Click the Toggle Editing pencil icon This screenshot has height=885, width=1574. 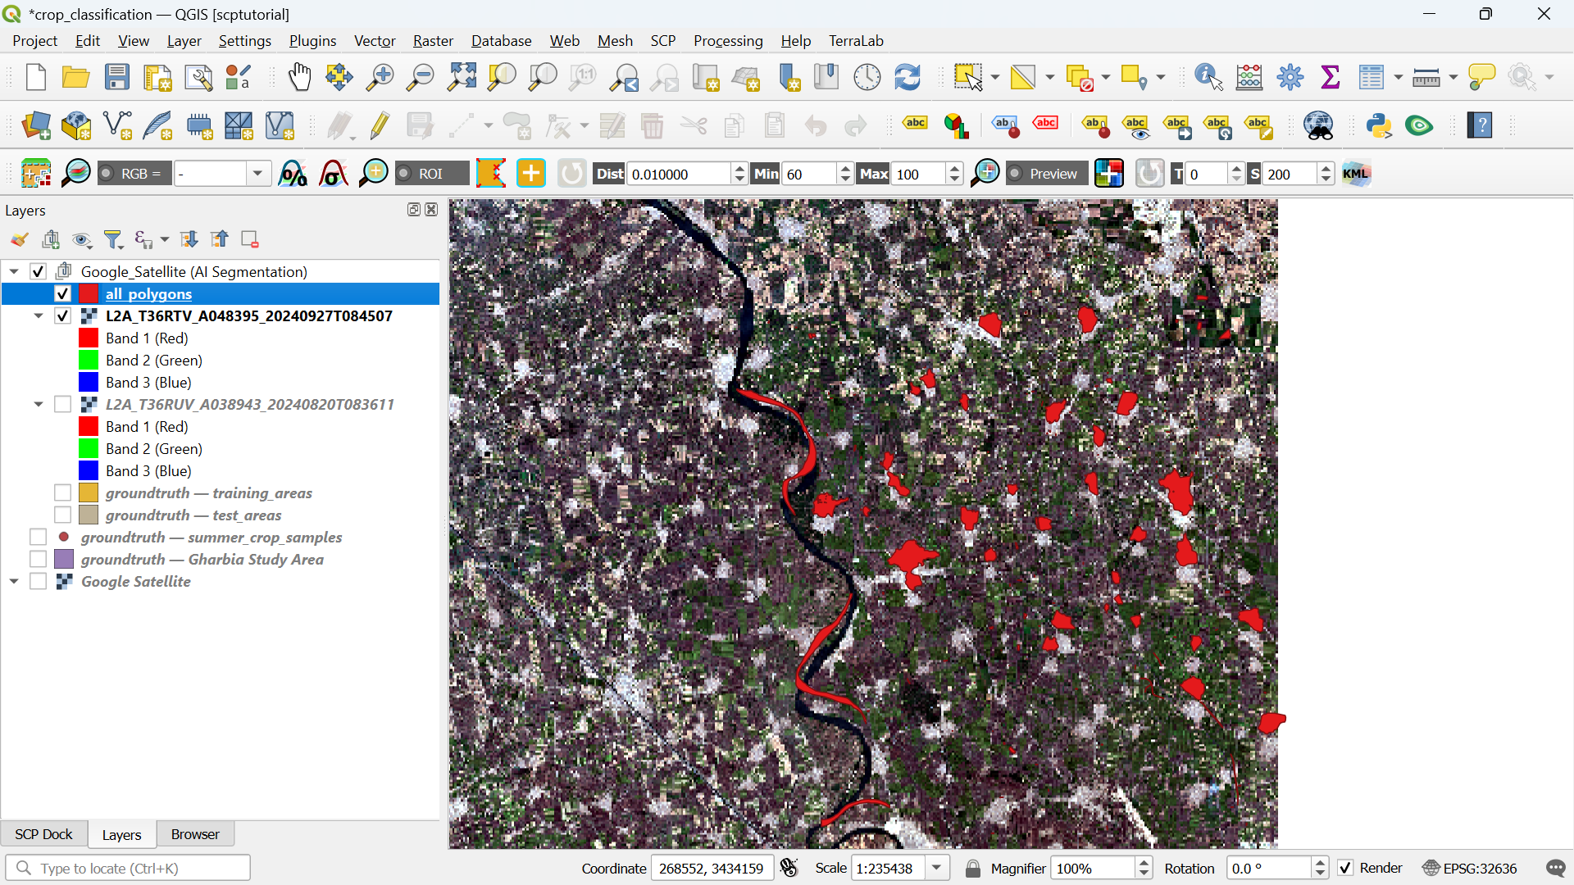click(x=379, y=125)
